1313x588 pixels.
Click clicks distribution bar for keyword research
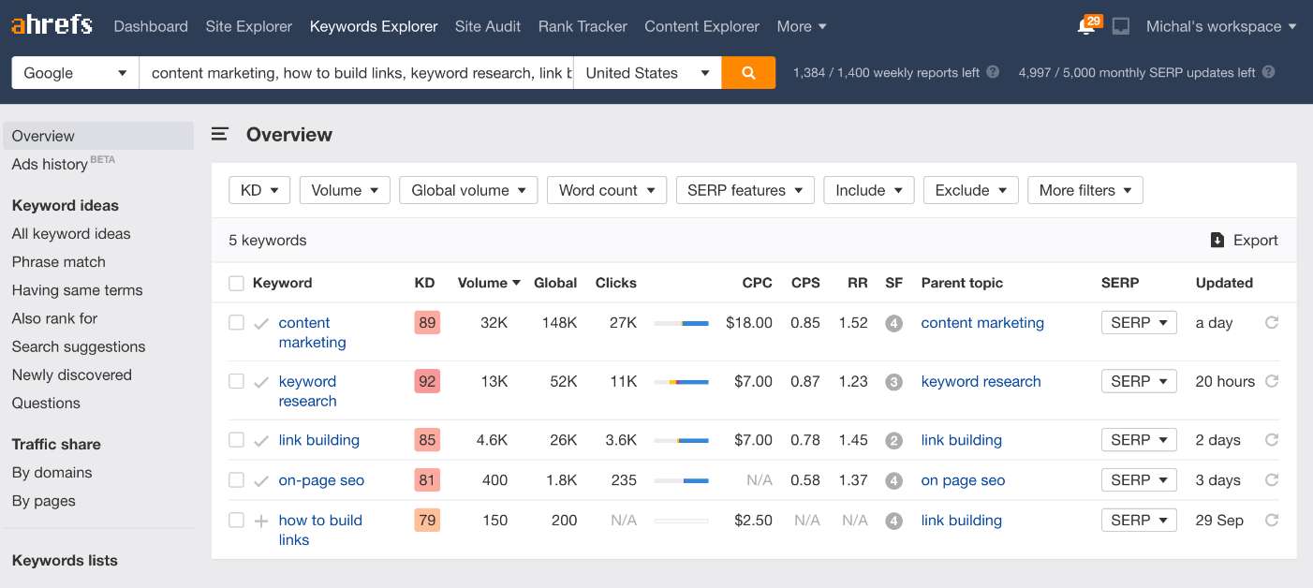click(681, 382)
